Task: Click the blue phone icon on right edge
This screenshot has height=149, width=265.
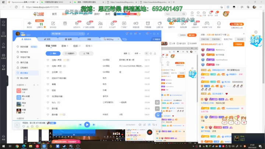Action: pyautogui.click(x=158, y=115)
